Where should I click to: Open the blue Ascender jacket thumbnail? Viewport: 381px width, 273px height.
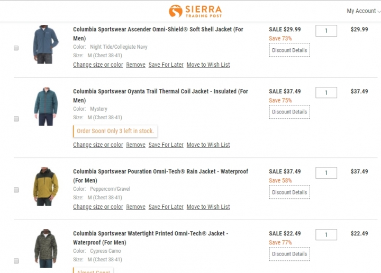click(46, 45)
